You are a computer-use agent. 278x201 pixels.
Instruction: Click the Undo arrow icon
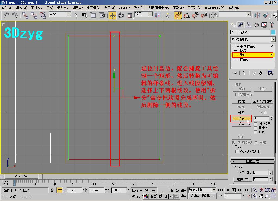point(6,15)
